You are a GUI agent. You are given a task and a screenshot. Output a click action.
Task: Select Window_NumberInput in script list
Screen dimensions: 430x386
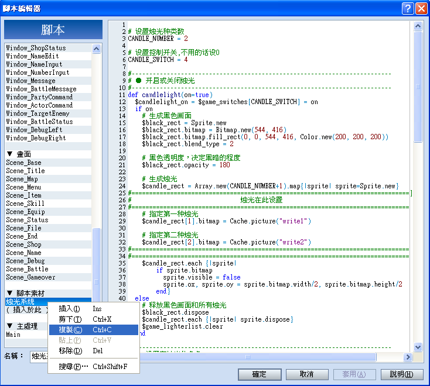point(48,73)
